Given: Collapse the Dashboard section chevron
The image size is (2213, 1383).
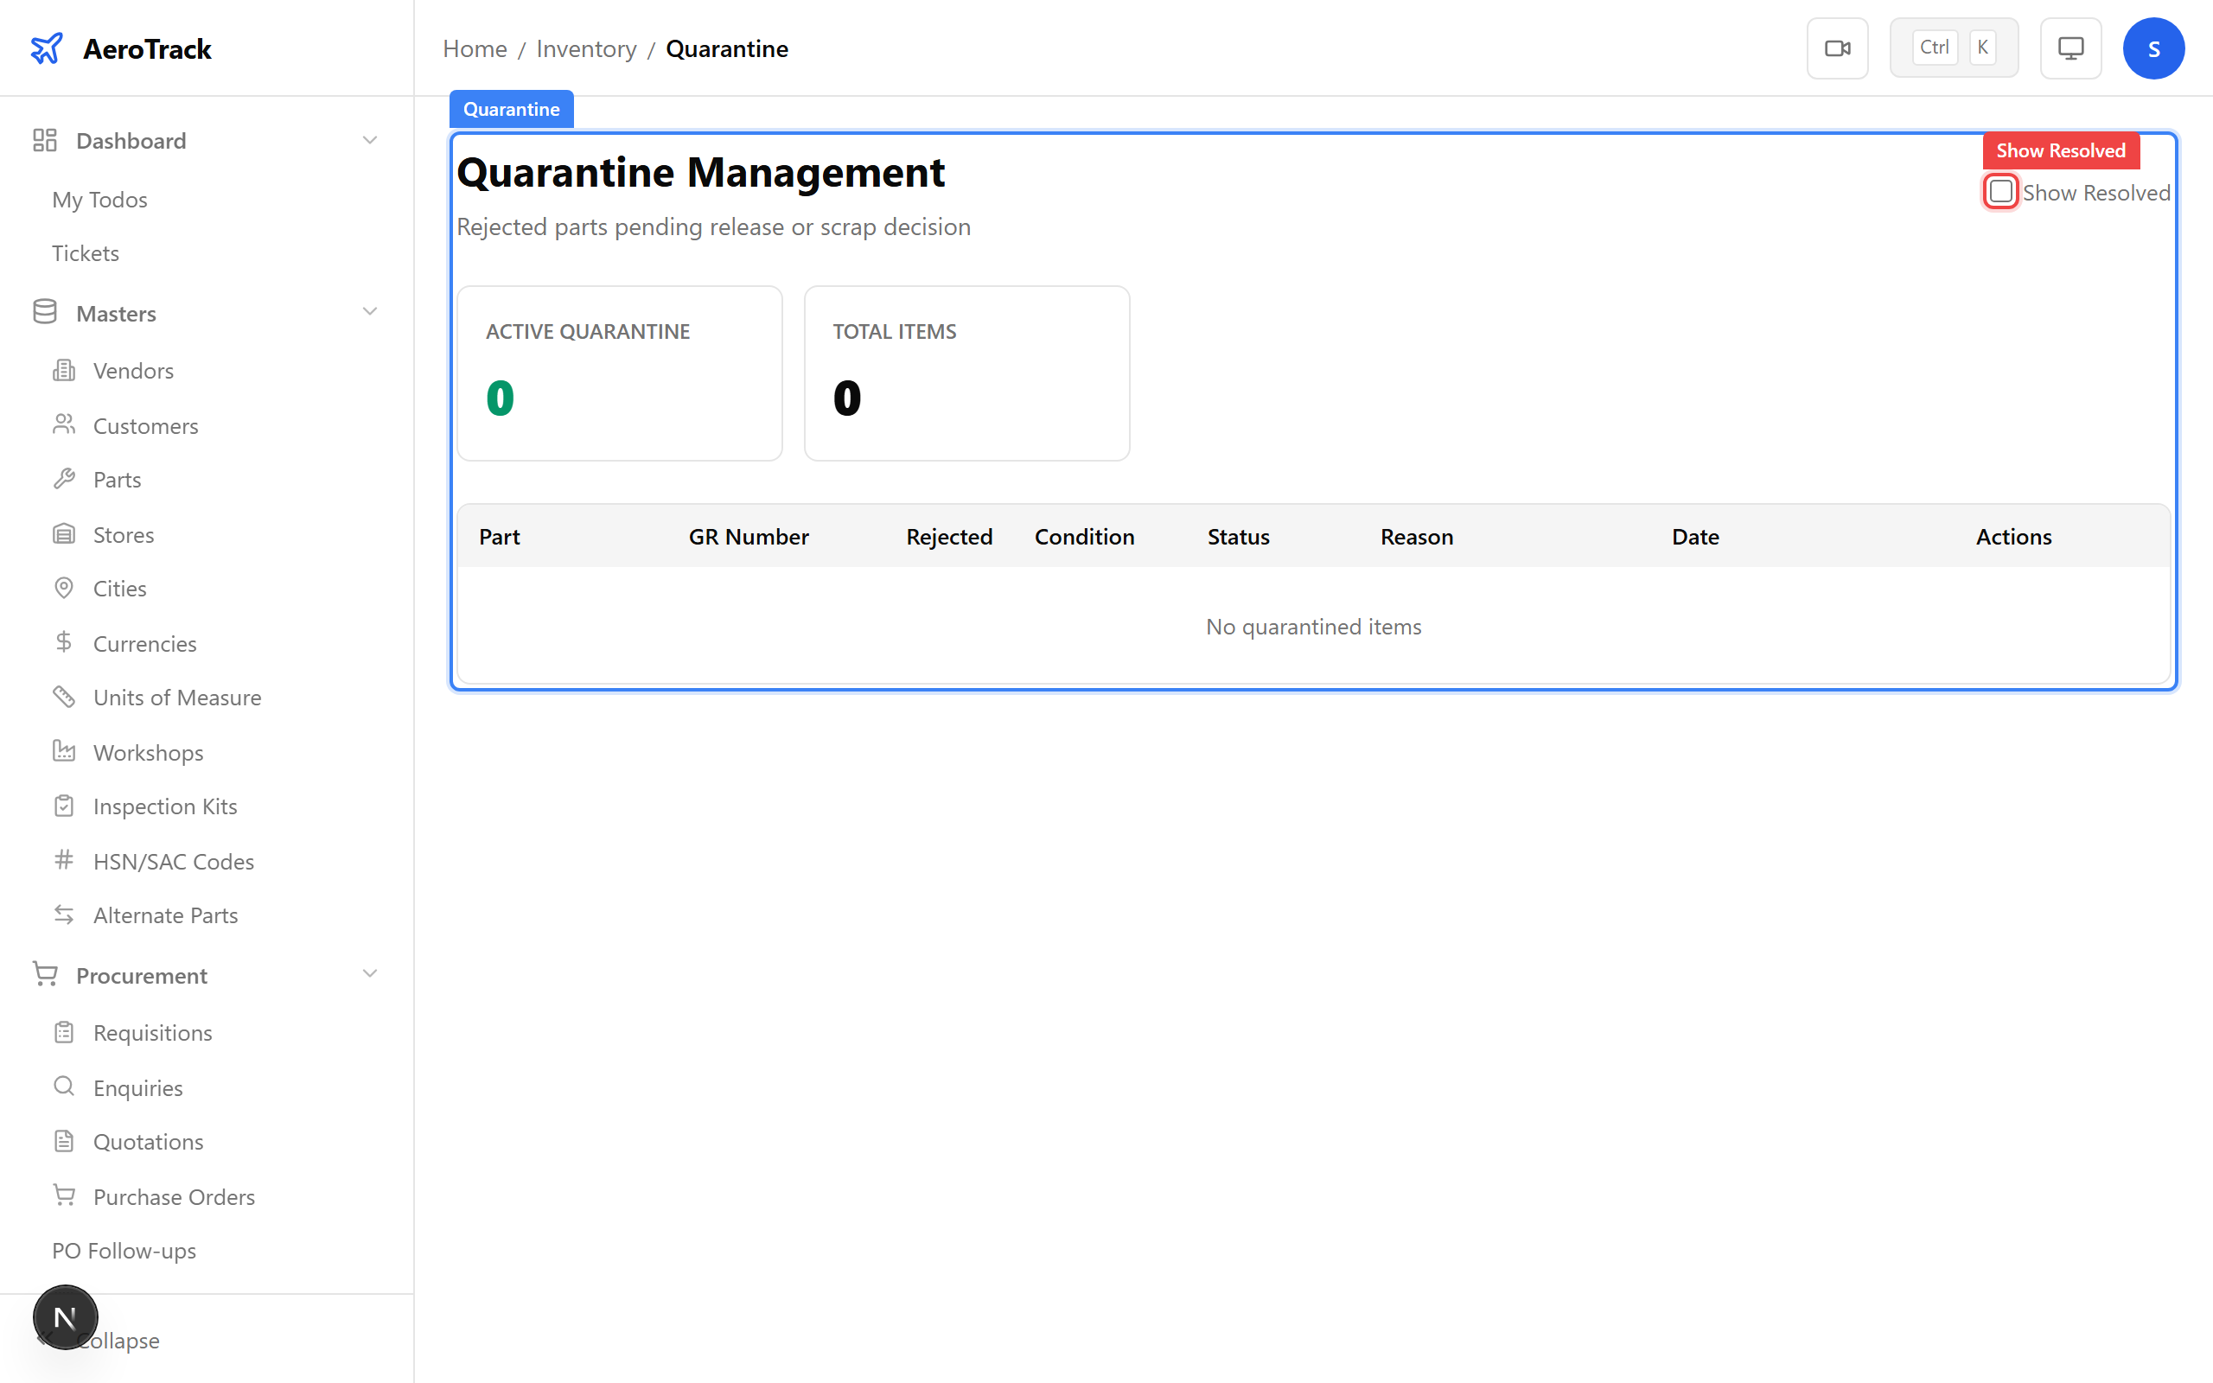Looking at the screenshot, I should 369,141.
